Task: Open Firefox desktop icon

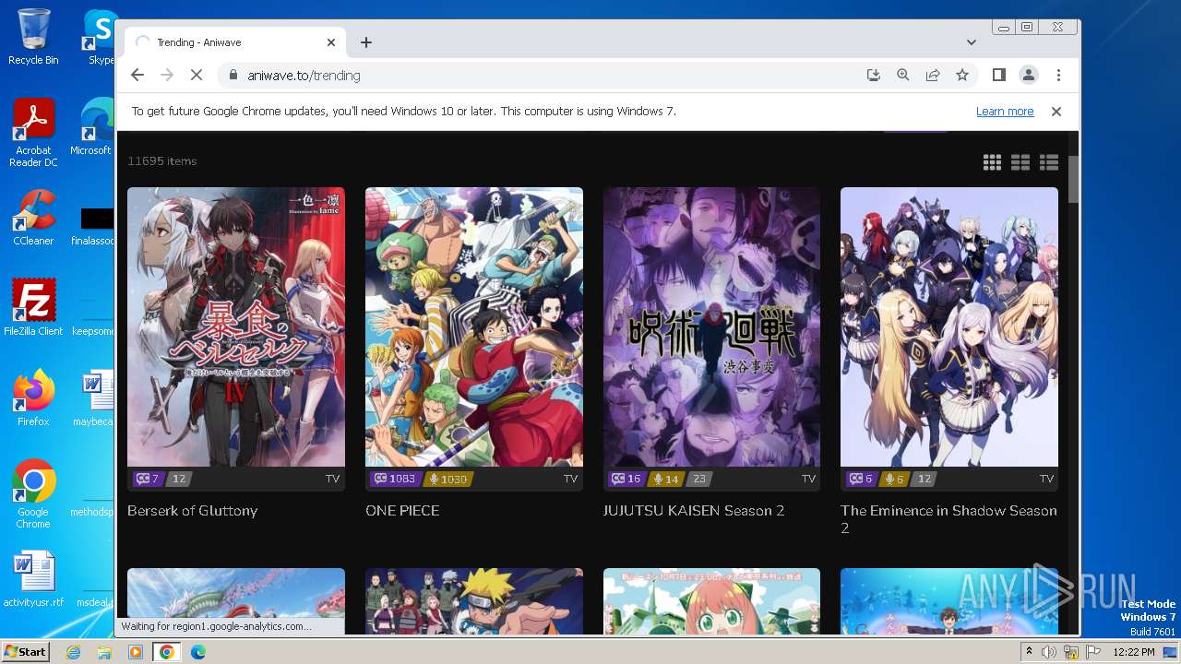Action: point(33,398)
